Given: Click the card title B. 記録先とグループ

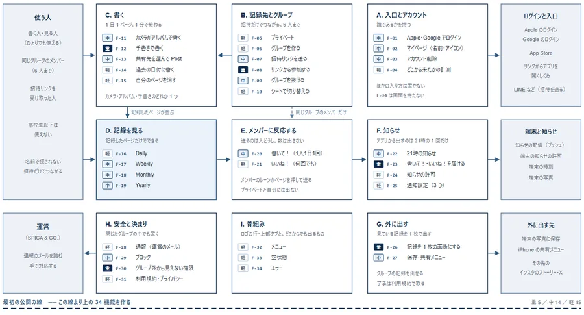Looking at the screenshot, I should point(267,15).
